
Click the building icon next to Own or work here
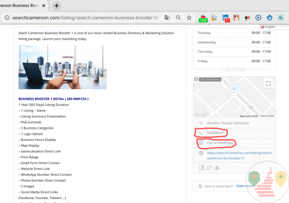pos(200,186)
